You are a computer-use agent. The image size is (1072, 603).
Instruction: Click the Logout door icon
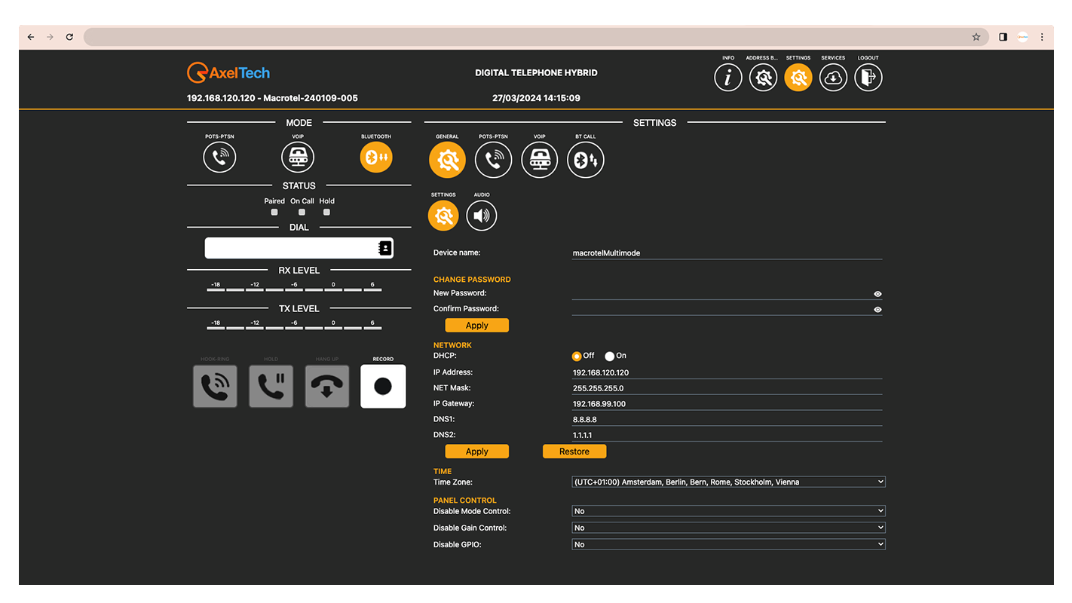tap(868, 78)
